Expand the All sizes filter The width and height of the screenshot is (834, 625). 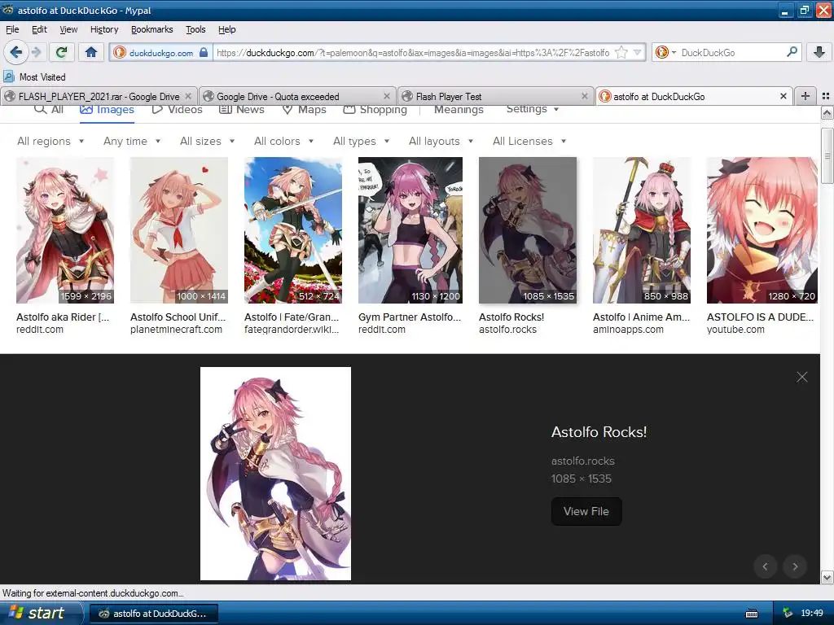208,141
